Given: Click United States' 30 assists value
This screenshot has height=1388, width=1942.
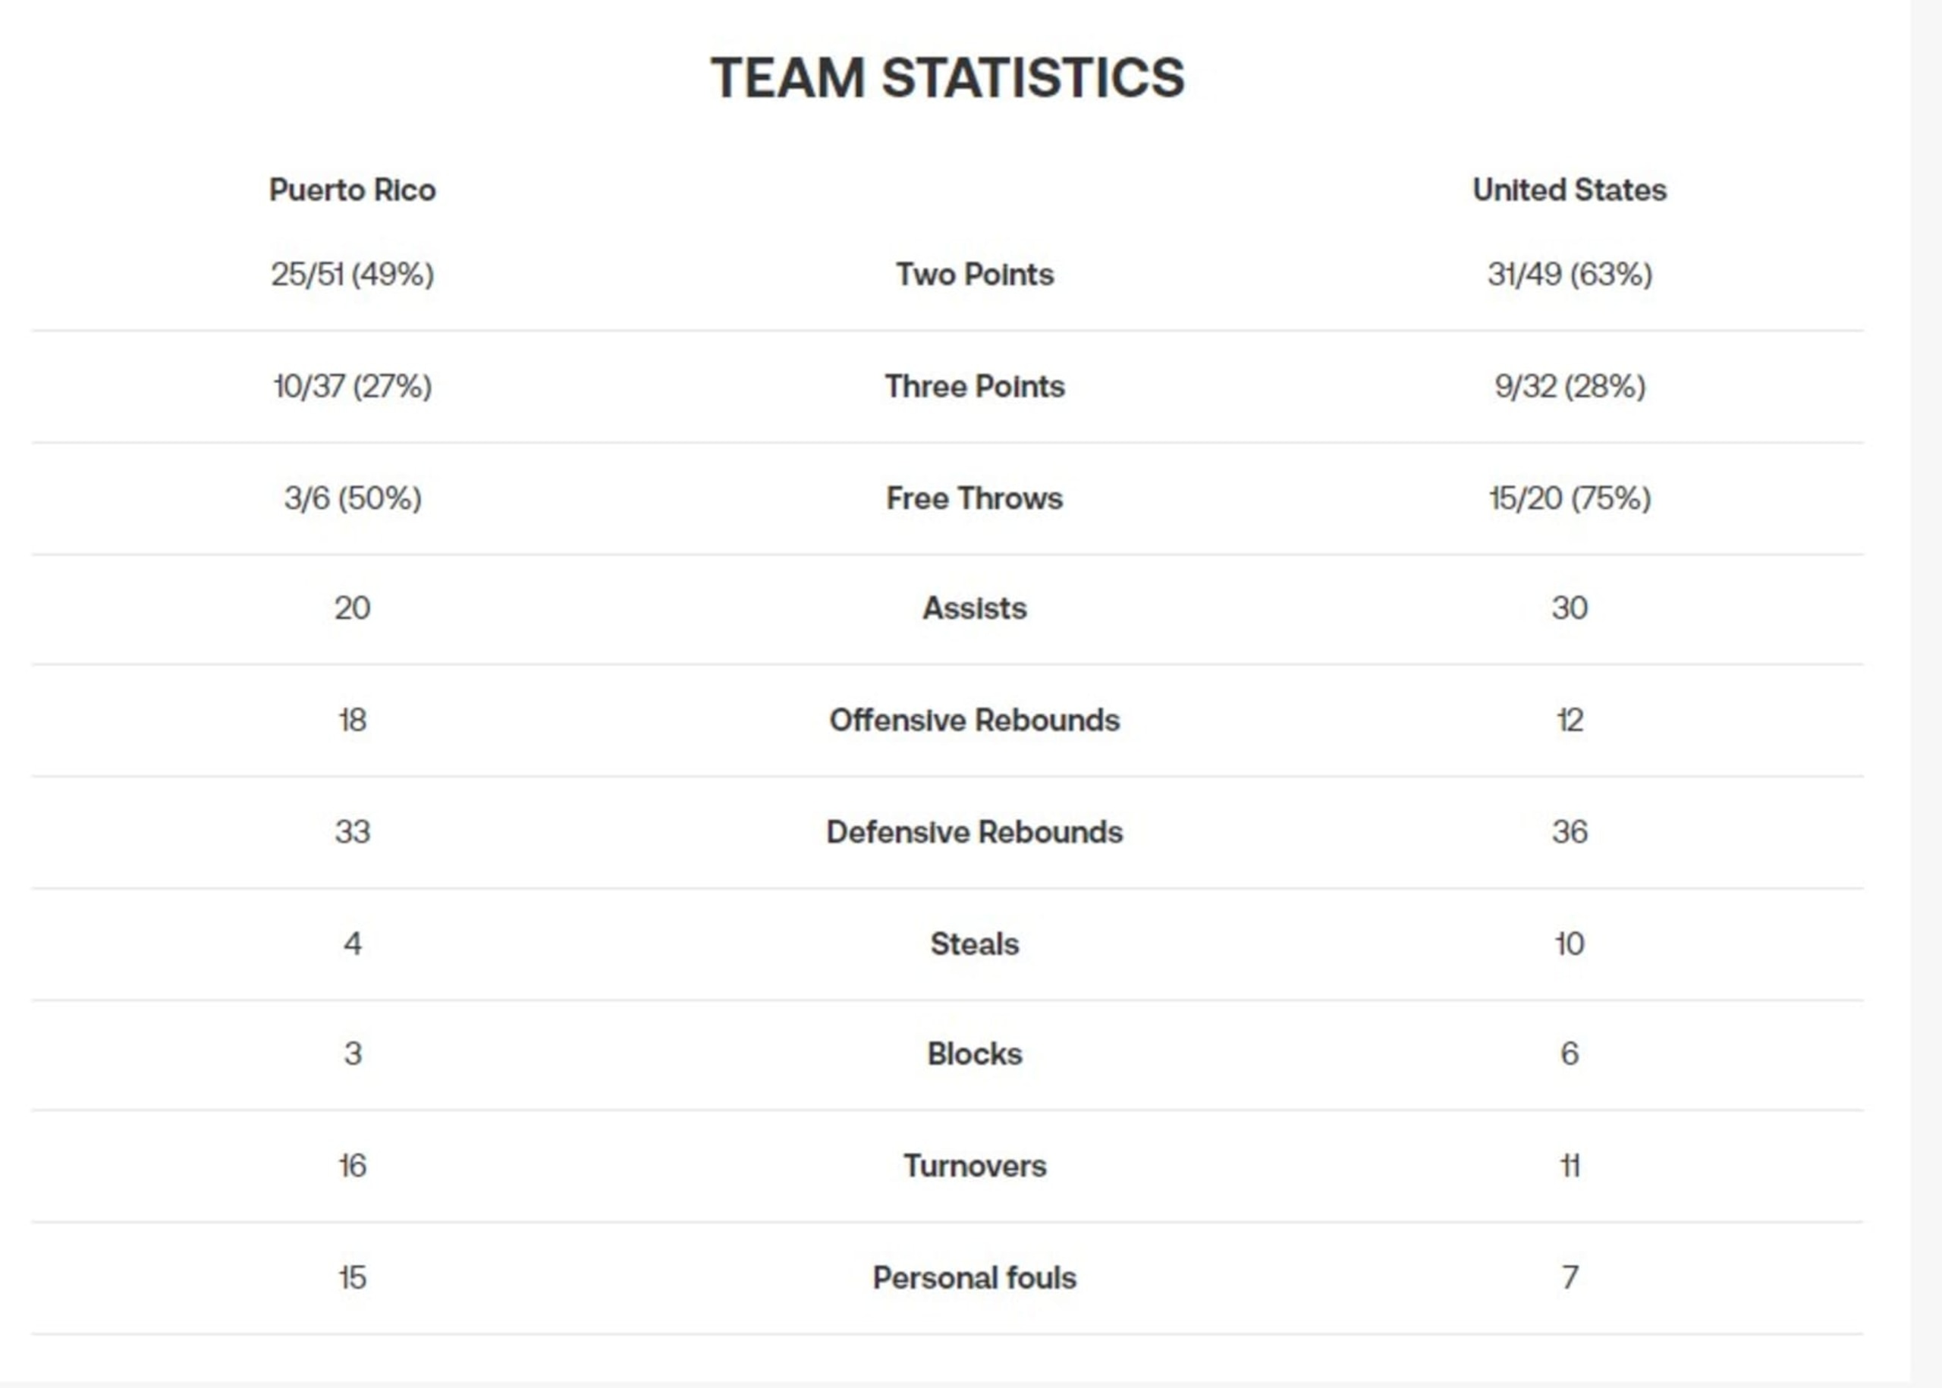Looking at the screenshot, I should pos(1570,608).
